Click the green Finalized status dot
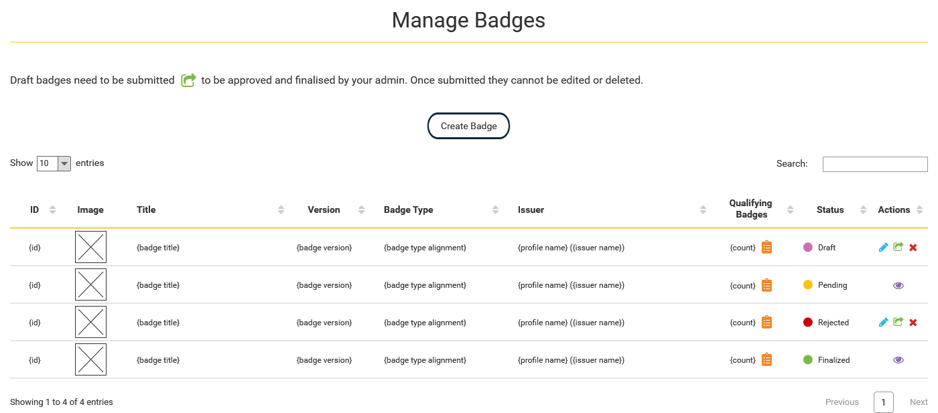This screenshot has width=938, height=413. click(x=808, y=360)
